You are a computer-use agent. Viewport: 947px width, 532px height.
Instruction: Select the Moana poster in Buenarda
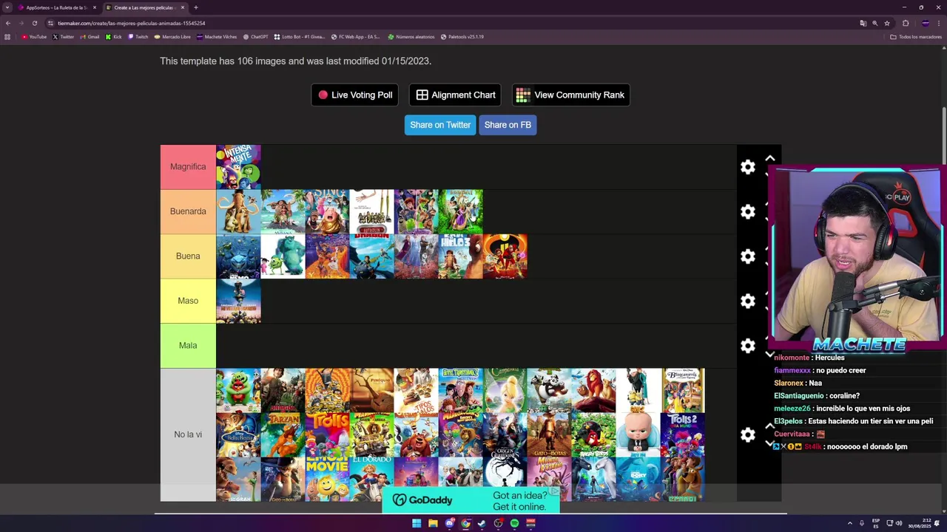(283, 211)
